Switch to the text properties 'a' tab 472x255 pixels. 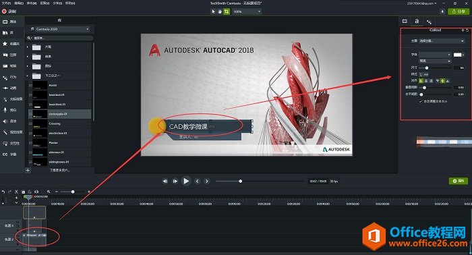click(417, 21)
